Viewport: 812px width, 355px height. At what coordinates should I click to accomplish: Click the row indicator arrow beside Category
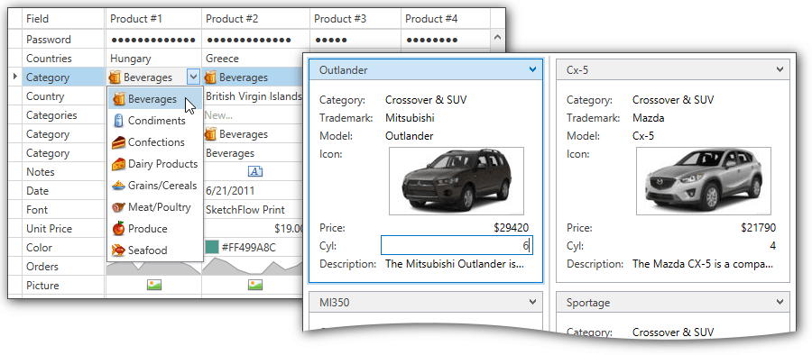(x=15, y=77)
